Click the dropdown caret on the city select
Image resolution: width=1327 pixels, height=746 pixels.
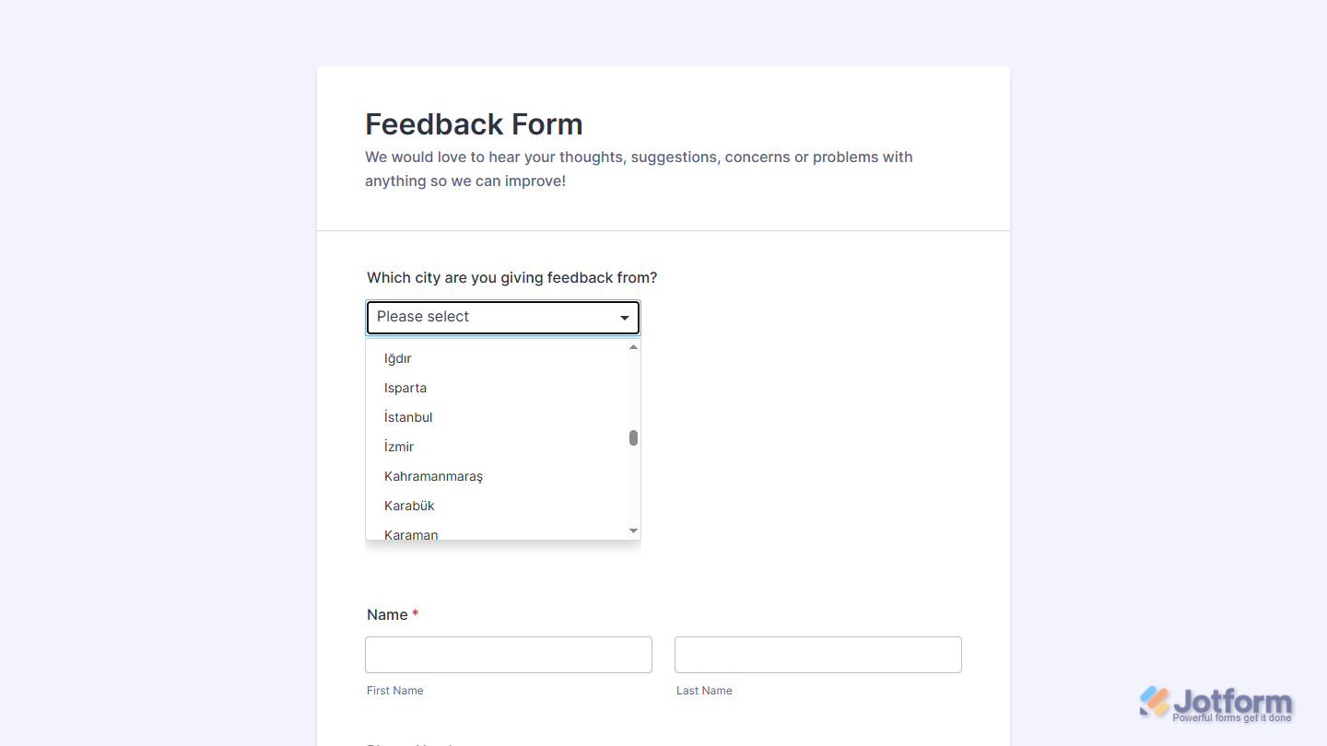[x=624, y=317]
